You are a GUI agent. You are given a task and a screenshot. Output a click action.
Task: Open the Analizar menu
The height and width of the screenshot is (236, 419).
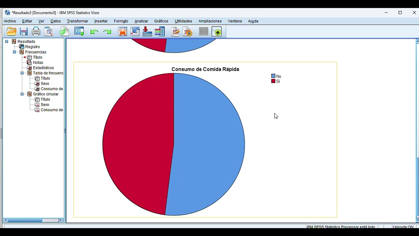click(x=141, y=21)
